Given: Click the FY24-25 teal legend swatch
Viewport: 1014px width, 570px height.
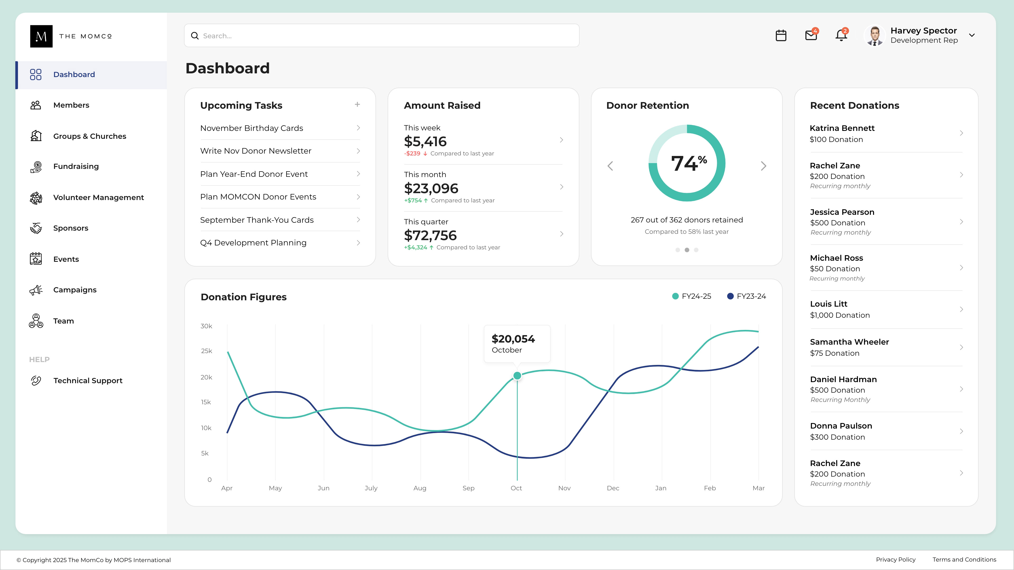Looking at the screenshot, I should tap(675, 296).
